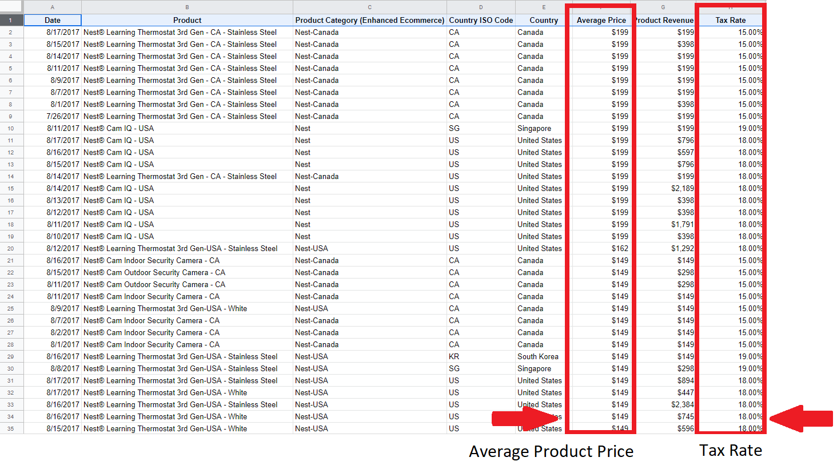
Task: Click the US ISO code cell in row 15
Action: [481, 188]
